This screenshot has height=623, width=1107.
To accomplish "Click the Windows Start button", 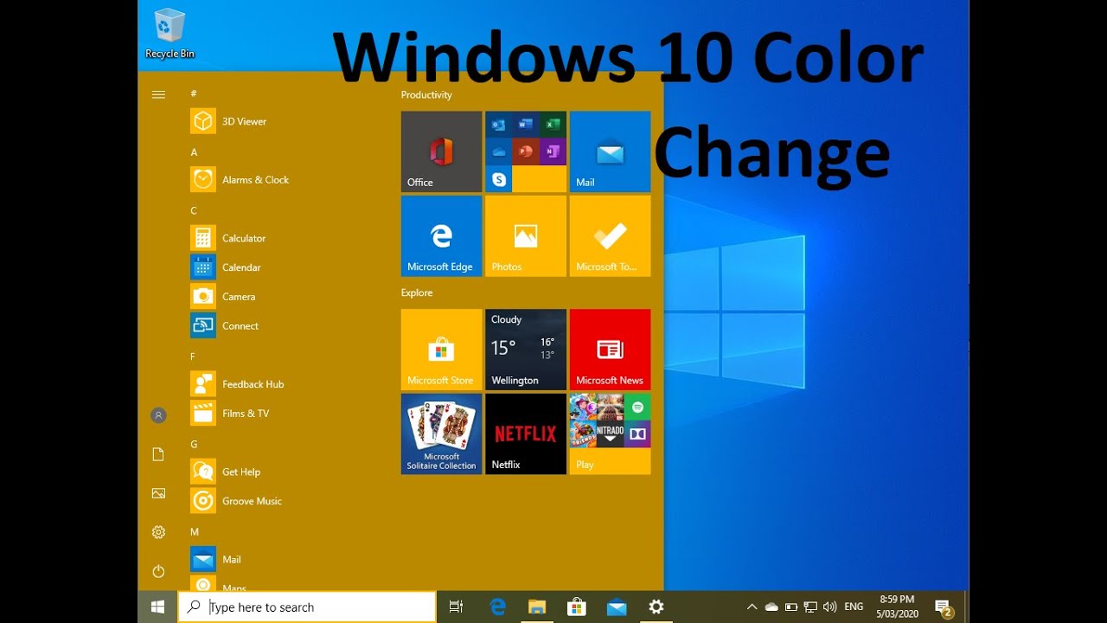I will (x=158, y=607).
